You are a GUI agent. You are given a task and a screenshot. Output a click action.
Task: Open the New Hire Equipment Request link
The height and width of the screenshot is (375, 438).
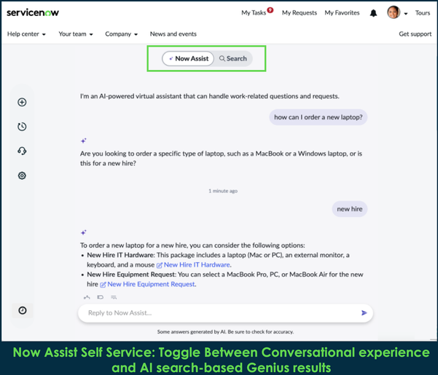[x=148, y=284]
